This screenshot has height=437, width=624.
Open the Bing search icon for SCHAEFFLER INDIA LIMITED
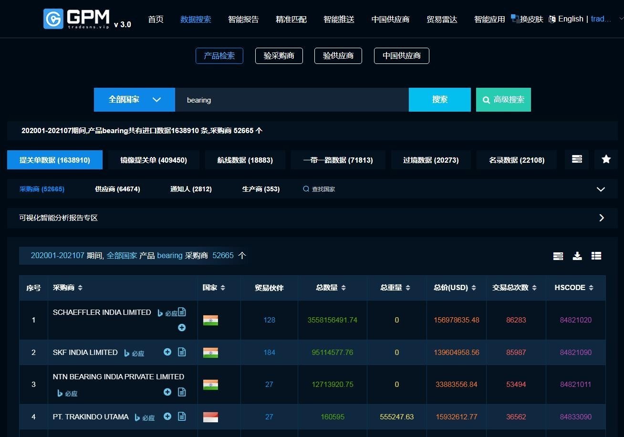point(160,312)
